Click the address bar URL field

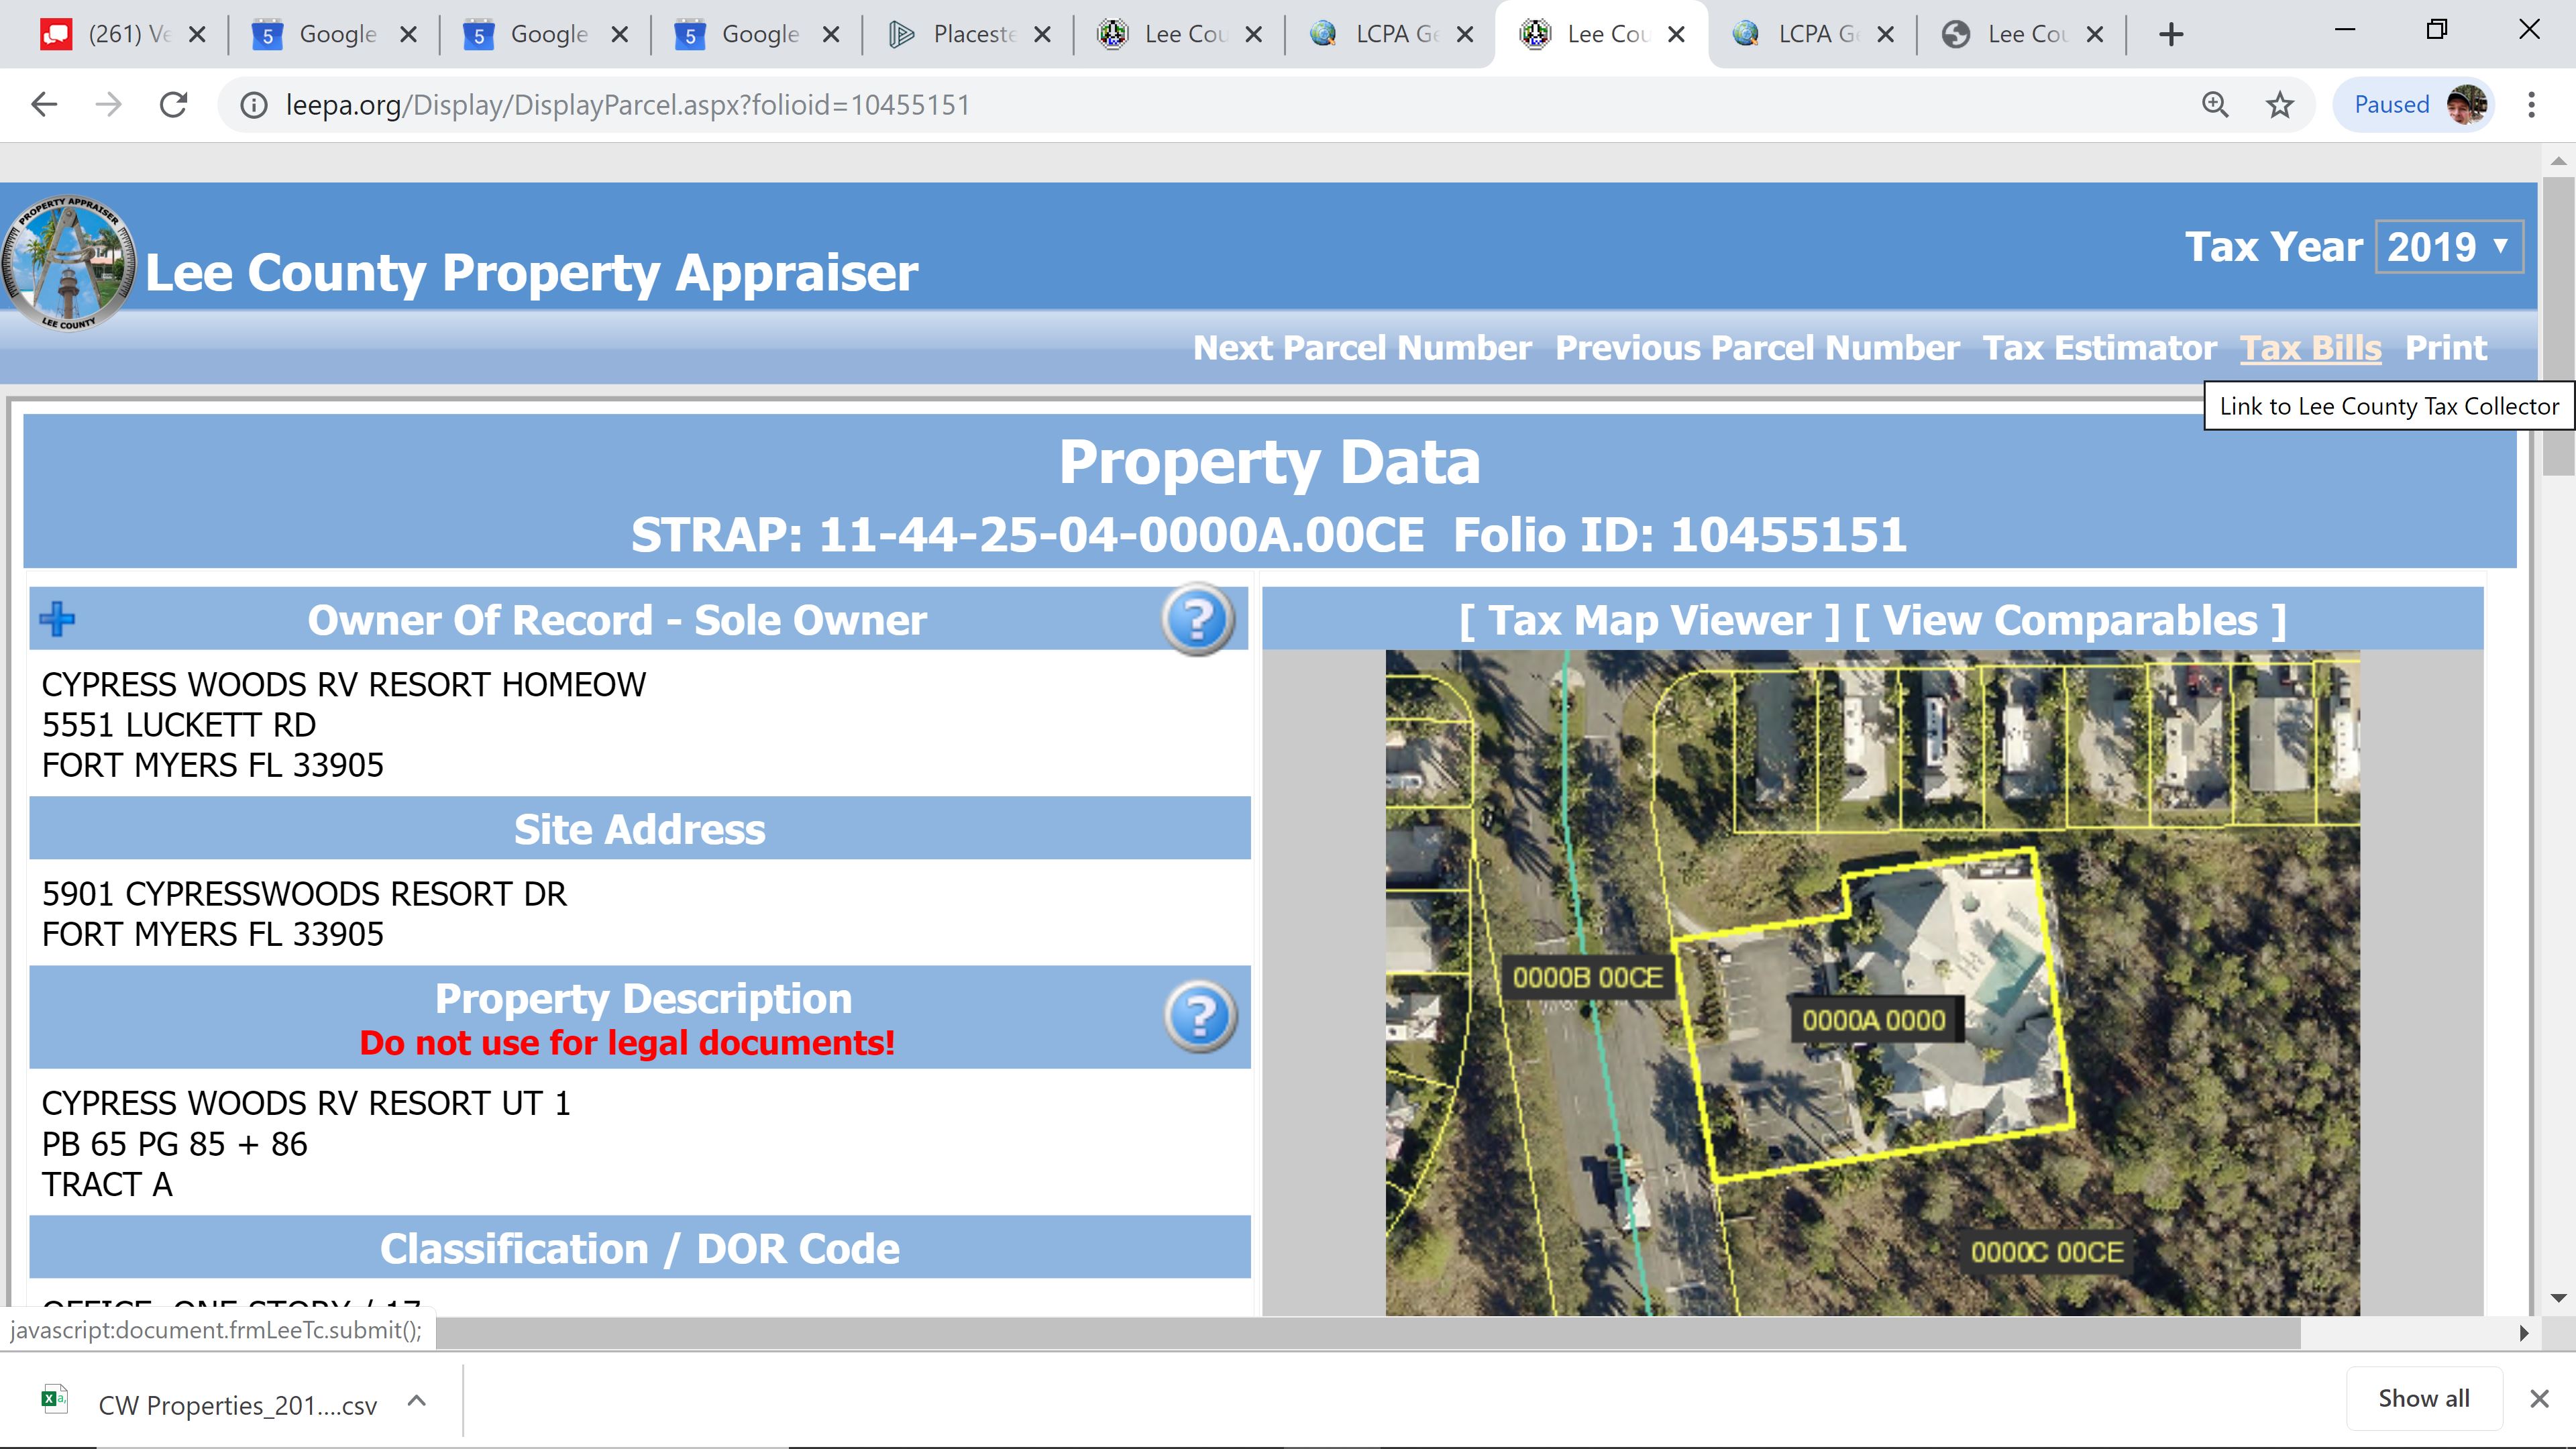coord(1200,105)
